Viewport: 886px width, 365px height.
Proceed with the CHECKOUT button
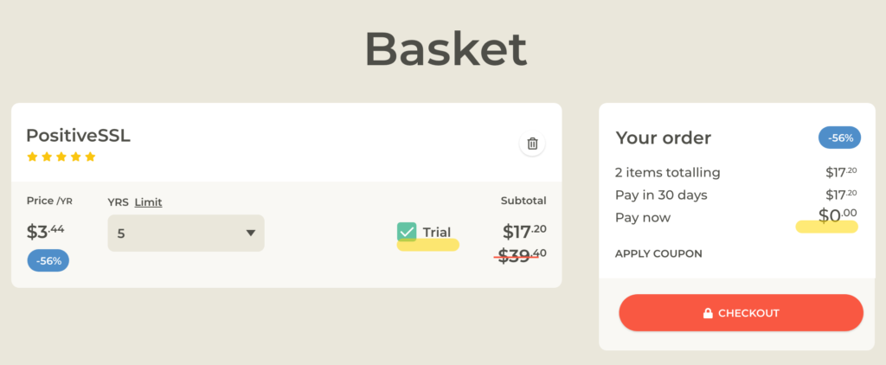click(x=741, y=312)
